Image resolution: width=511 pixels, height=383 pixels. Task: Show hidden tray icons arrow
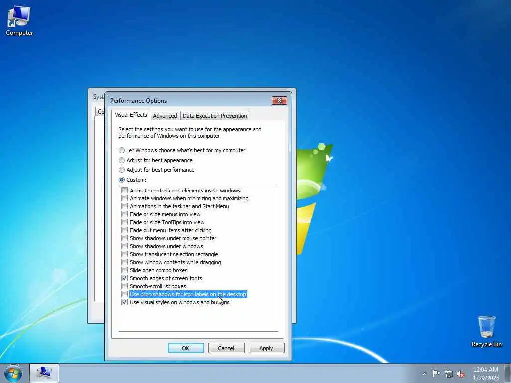tap(424, 374)
